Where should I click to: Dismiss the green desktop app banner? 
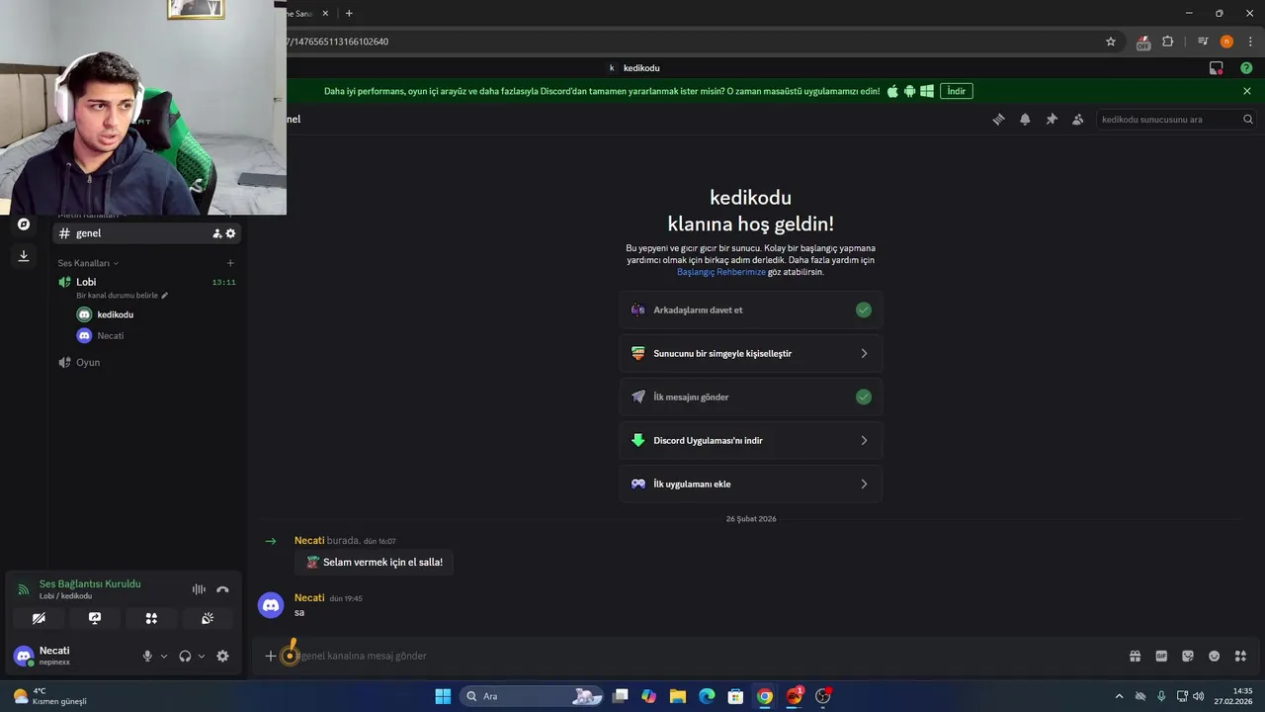click(1247, 91)
